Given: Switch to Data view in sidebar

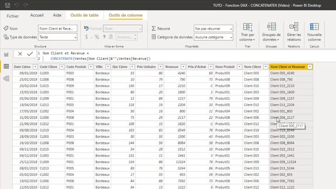Looking at the screenshot, I should coord(6,67).
